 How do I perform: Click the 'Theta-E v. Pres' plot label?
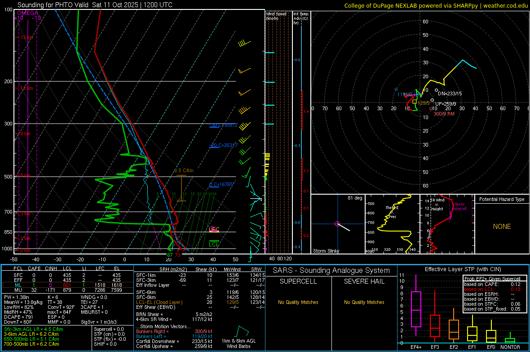click(392, 212)
